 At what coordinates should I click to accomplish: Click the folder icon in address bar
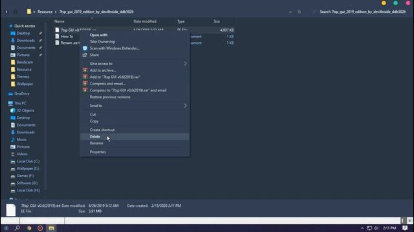29,12
